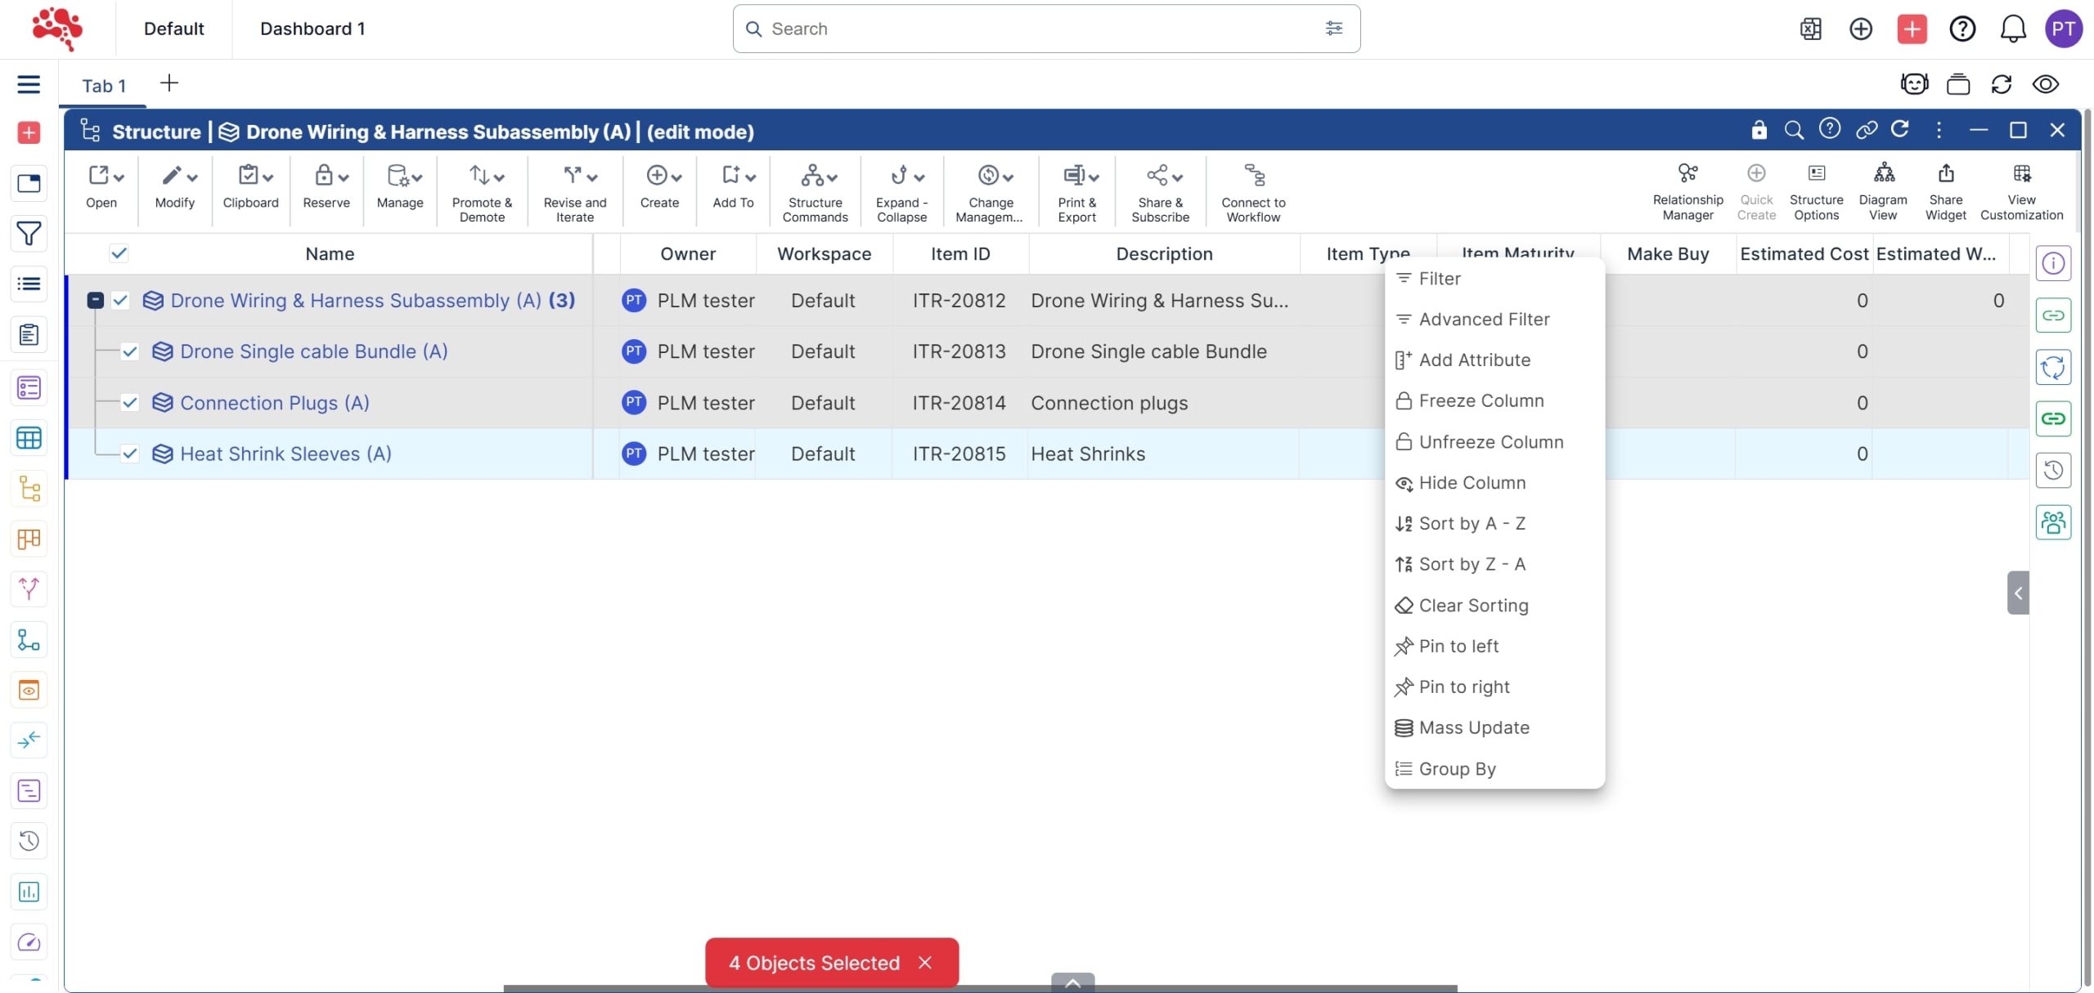Uncheck the Heat Shrink Sleeves row checkbox

(x=130, y=454)
